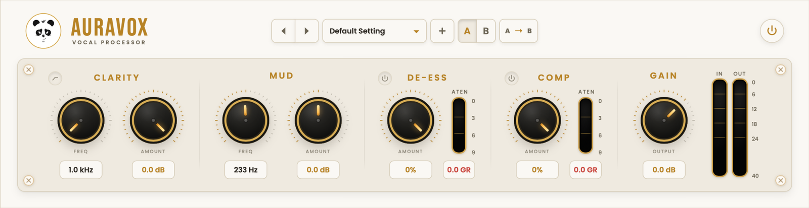The image size is (809, 208).
Task: Click the previous preset arrow
Action: click(x=284, y=31)
